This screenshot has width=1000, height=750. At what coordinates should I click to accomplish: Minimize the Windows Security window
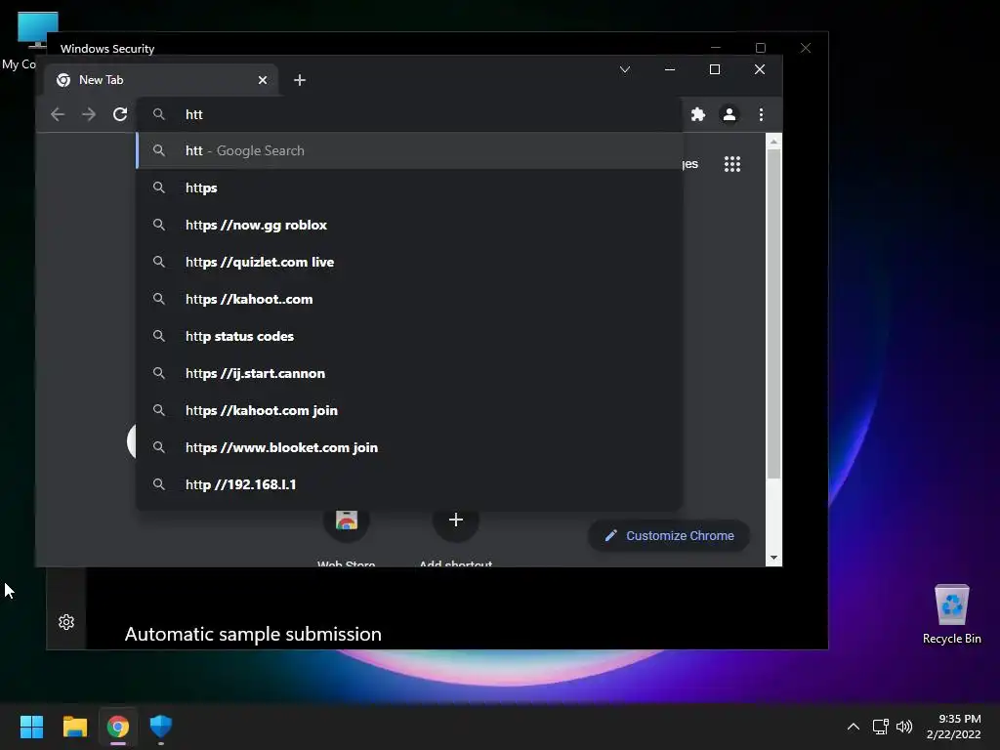(x=716, y=48)
